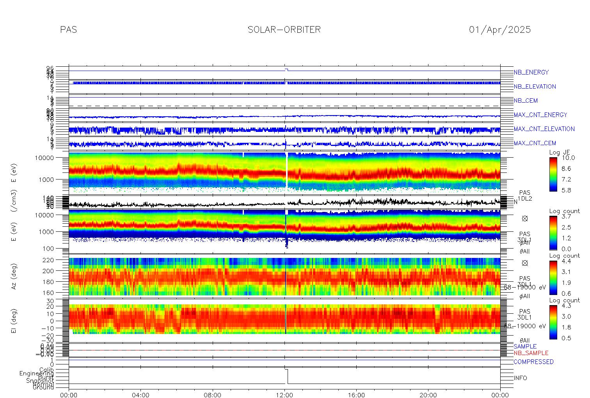Click the INFO label
Image resolution: width=590 pixels, height=398 pixels.
click(520, 378)
